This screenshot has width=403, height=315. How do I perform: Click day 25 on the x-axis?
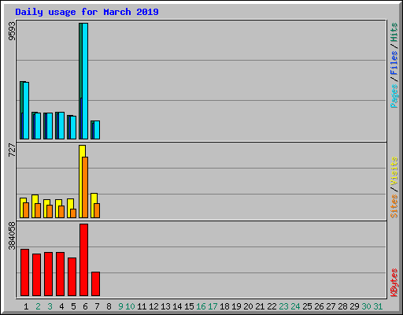click(x=307, y=306)
